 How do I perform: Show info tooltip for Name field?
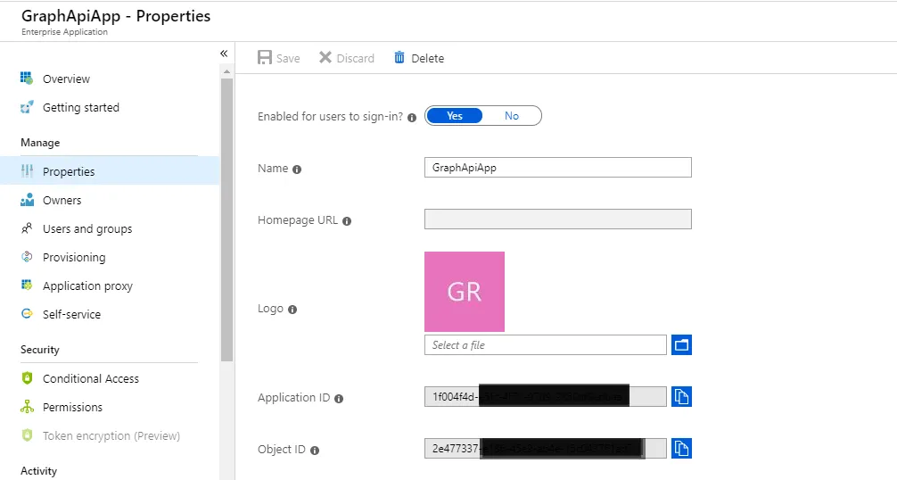coord(297,170)
